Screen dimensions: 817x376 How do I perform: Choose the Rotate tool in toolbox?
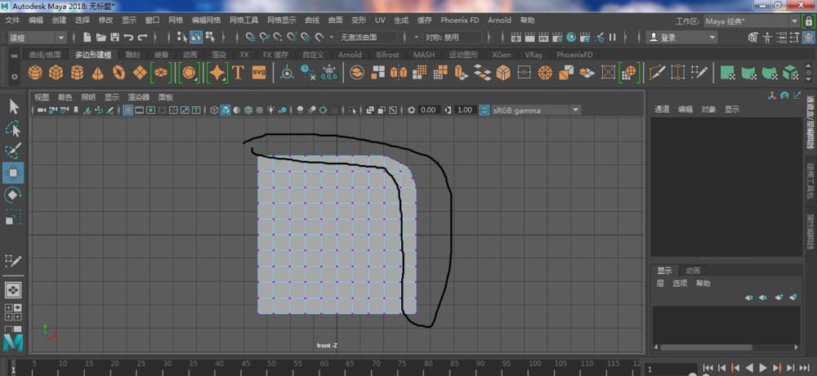(13, 195)
